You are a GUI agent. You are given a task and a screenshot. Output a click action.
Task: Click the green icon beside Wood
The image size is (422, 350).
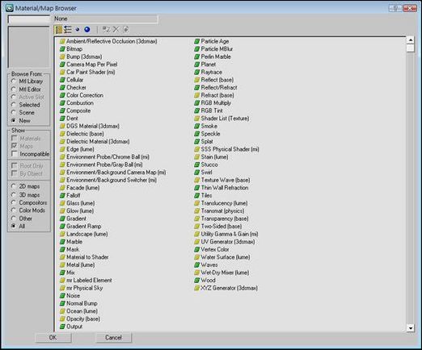[197, 281]
